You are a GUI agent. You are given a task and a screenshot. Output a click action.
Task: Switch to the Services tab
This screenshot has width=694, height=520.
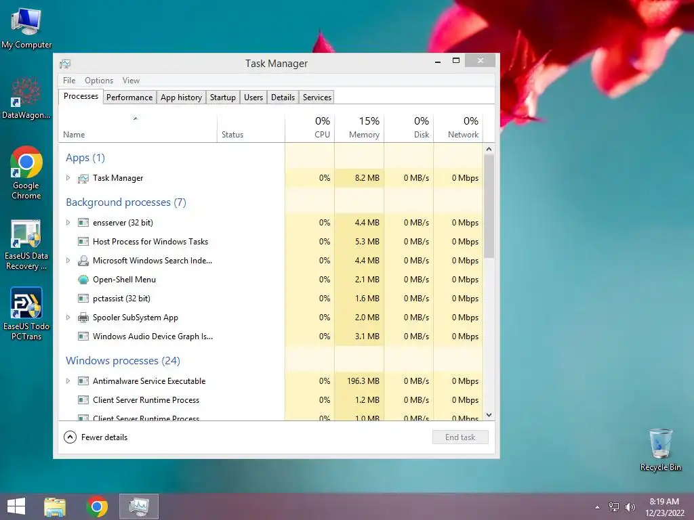(317, 97)
